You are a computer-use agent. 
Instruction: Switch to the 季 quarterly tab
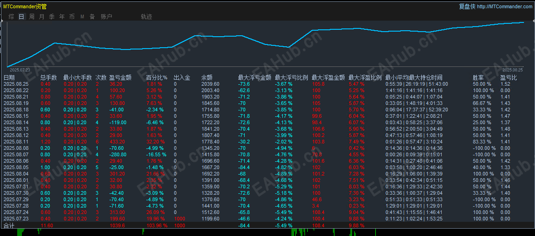point(52,16)
